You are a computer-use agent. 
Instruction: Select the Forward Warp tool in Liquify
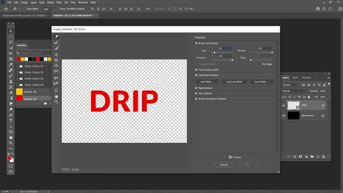[56, 37]
